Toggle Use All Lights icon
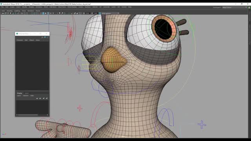The height and width of the screenshot is (141, 251). tap(53, 13)
